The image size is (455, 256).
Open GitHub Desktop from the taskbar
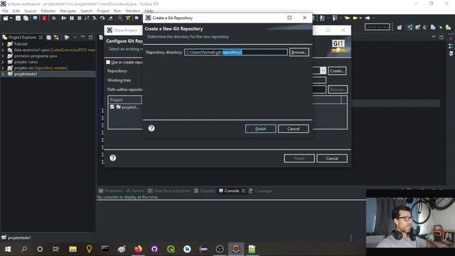tap(154, 249)
